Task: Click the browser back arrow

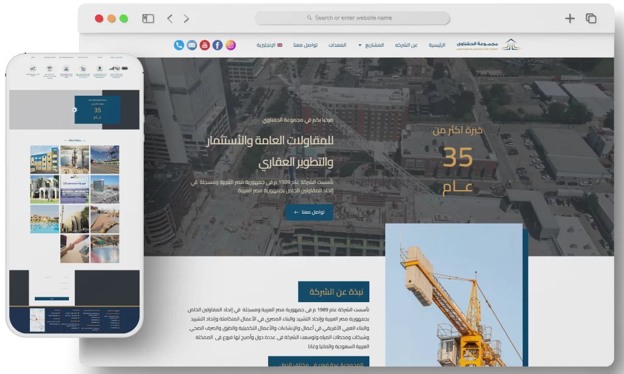Action: coord(169,18)
